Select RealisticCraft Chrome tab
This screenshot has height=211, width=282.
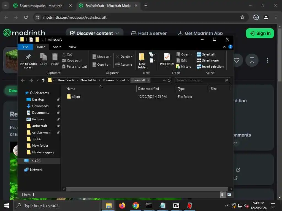(108, 6)
